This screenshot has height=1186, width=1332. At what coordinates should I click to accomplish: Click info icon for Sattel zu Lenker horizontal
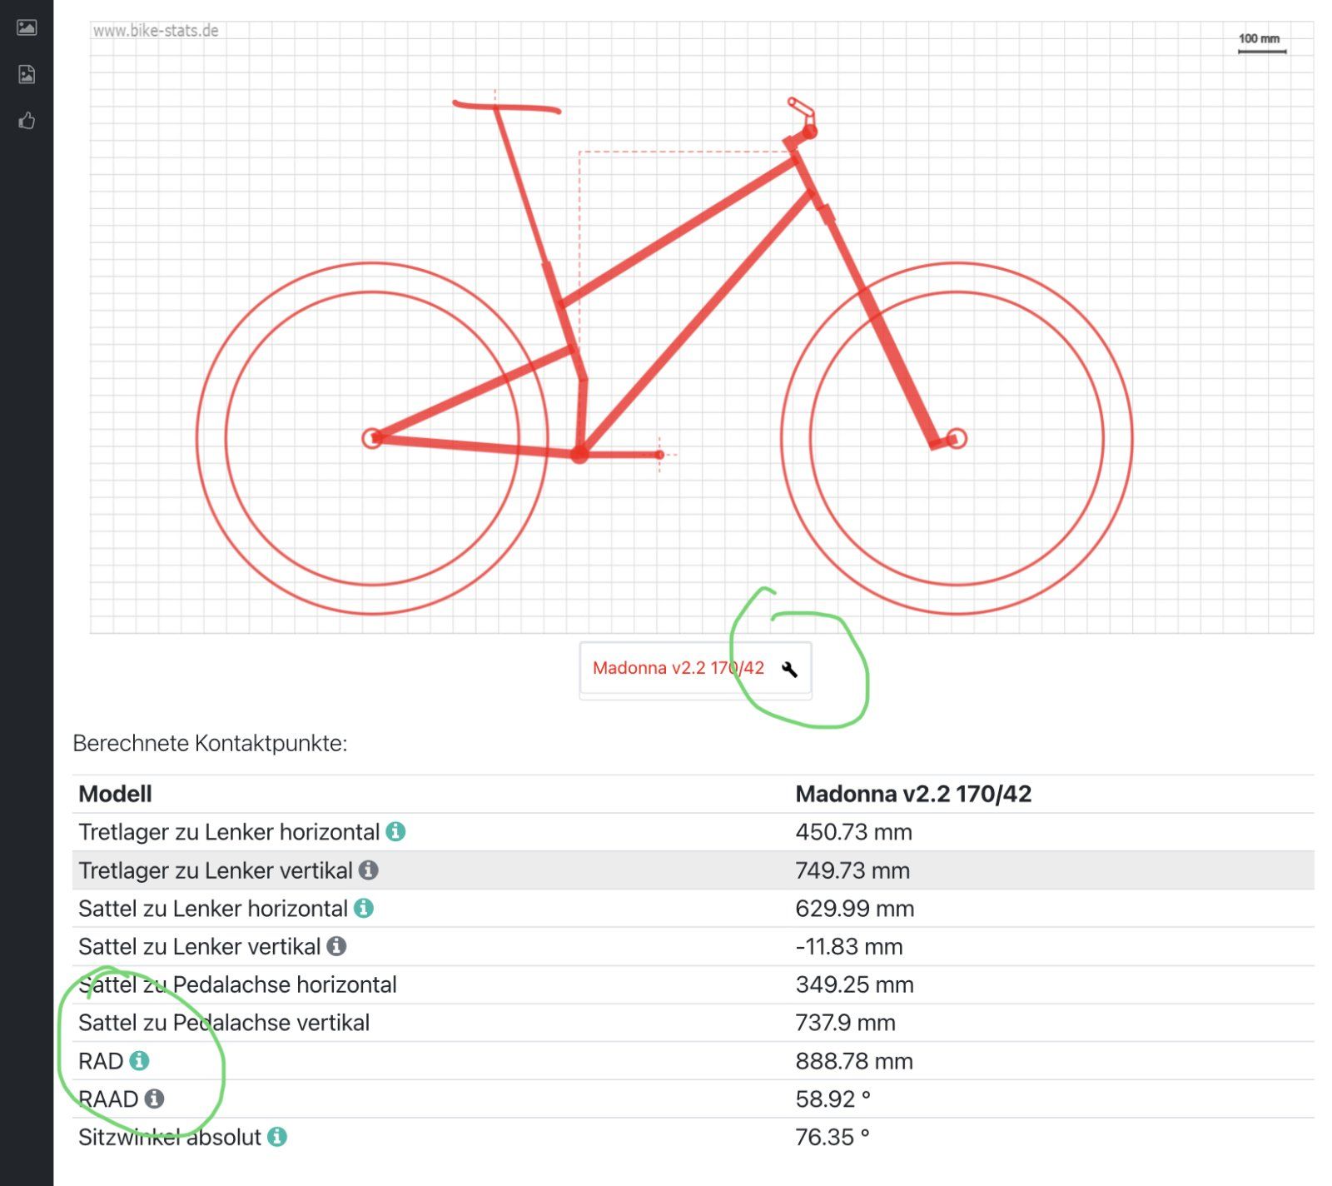(x=364, y=908)
